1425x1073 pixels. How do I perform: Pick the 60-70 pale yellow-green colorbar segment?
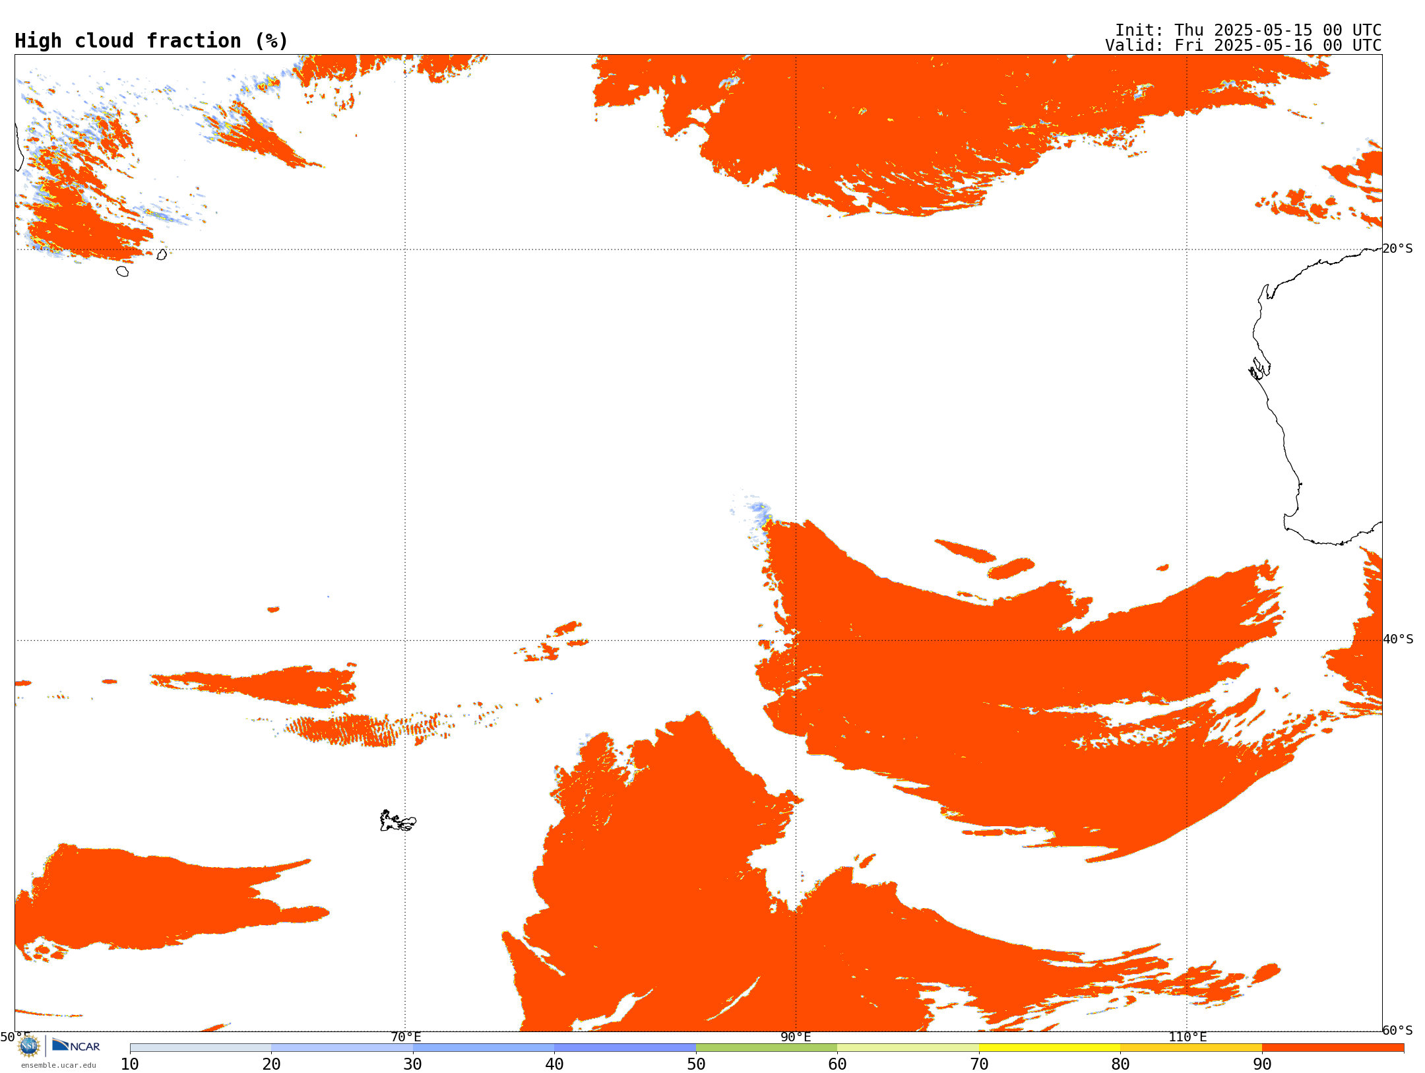(908, 1048)
